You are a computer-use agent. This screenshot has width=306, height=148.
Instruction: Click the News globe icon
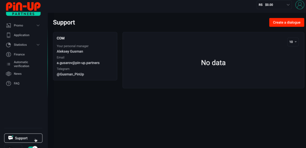point(8,74)
